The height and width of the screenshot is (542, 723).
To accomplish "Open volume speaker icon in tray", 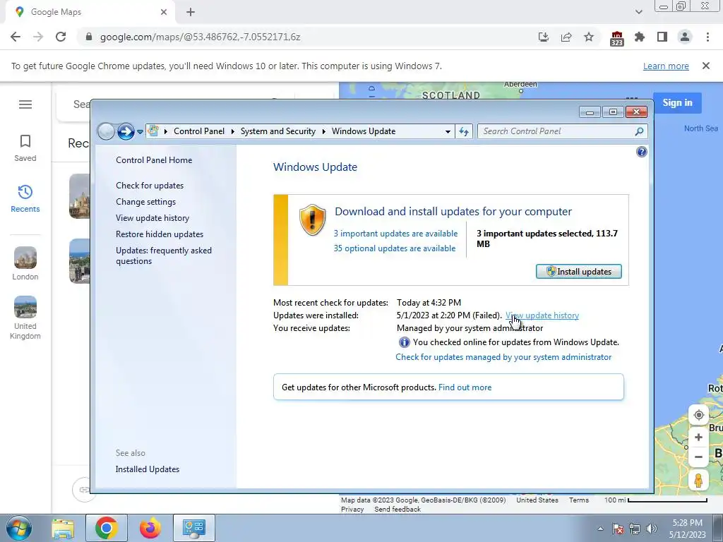I will tap(652, 529).
